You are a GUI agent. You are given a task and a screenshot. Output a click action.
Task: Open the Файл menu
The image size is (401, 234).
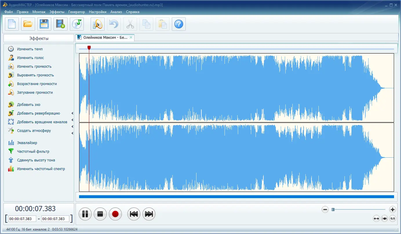pos(9,12)
